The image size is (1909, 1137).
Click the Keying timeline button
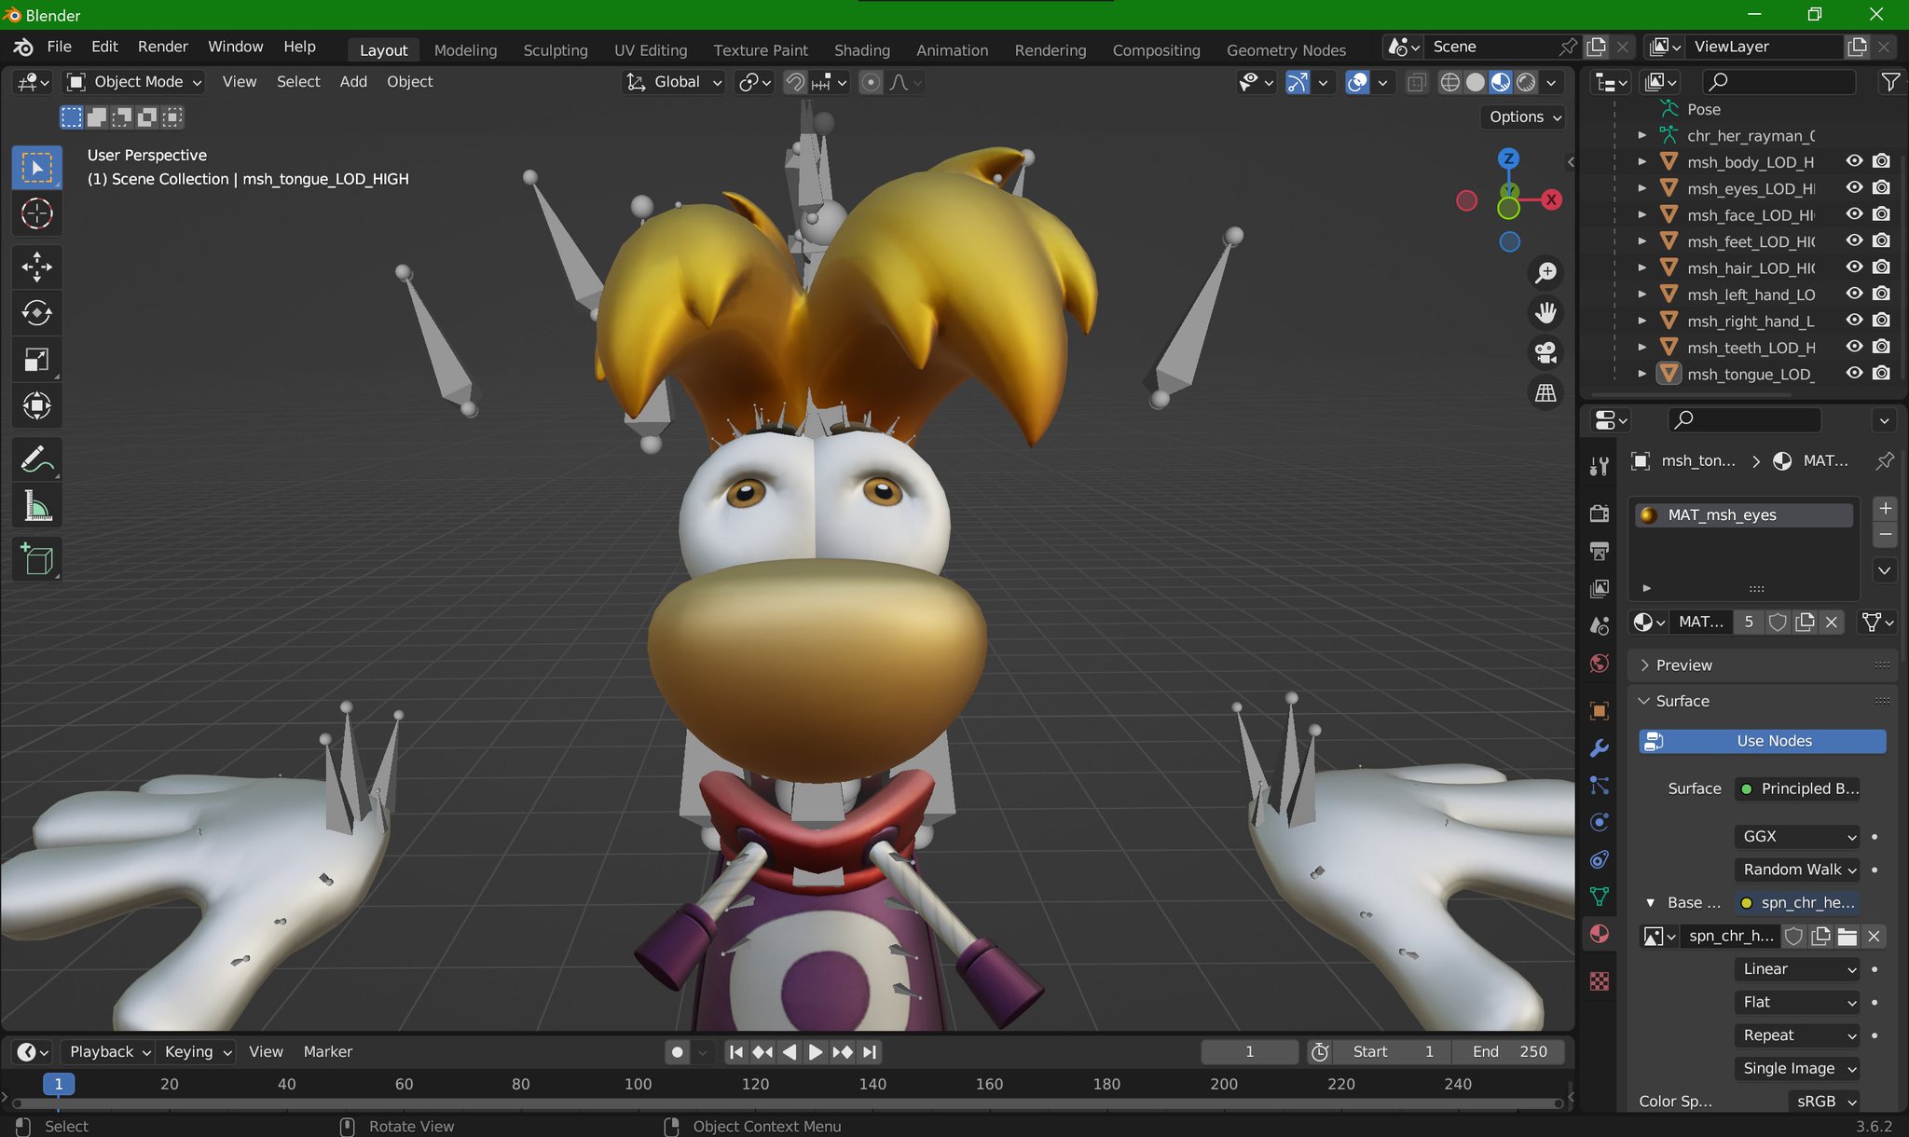(x=198, y=1051)
